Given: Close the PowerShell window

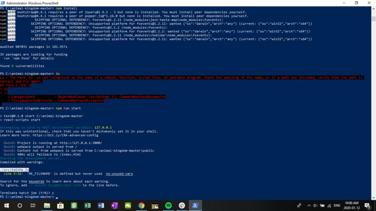Looking at the screenshot, I should click(369, 3).
